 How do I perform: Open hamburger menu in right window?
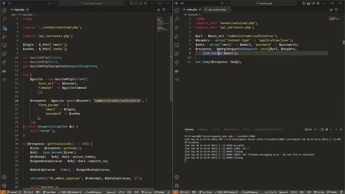coord(182,3)
